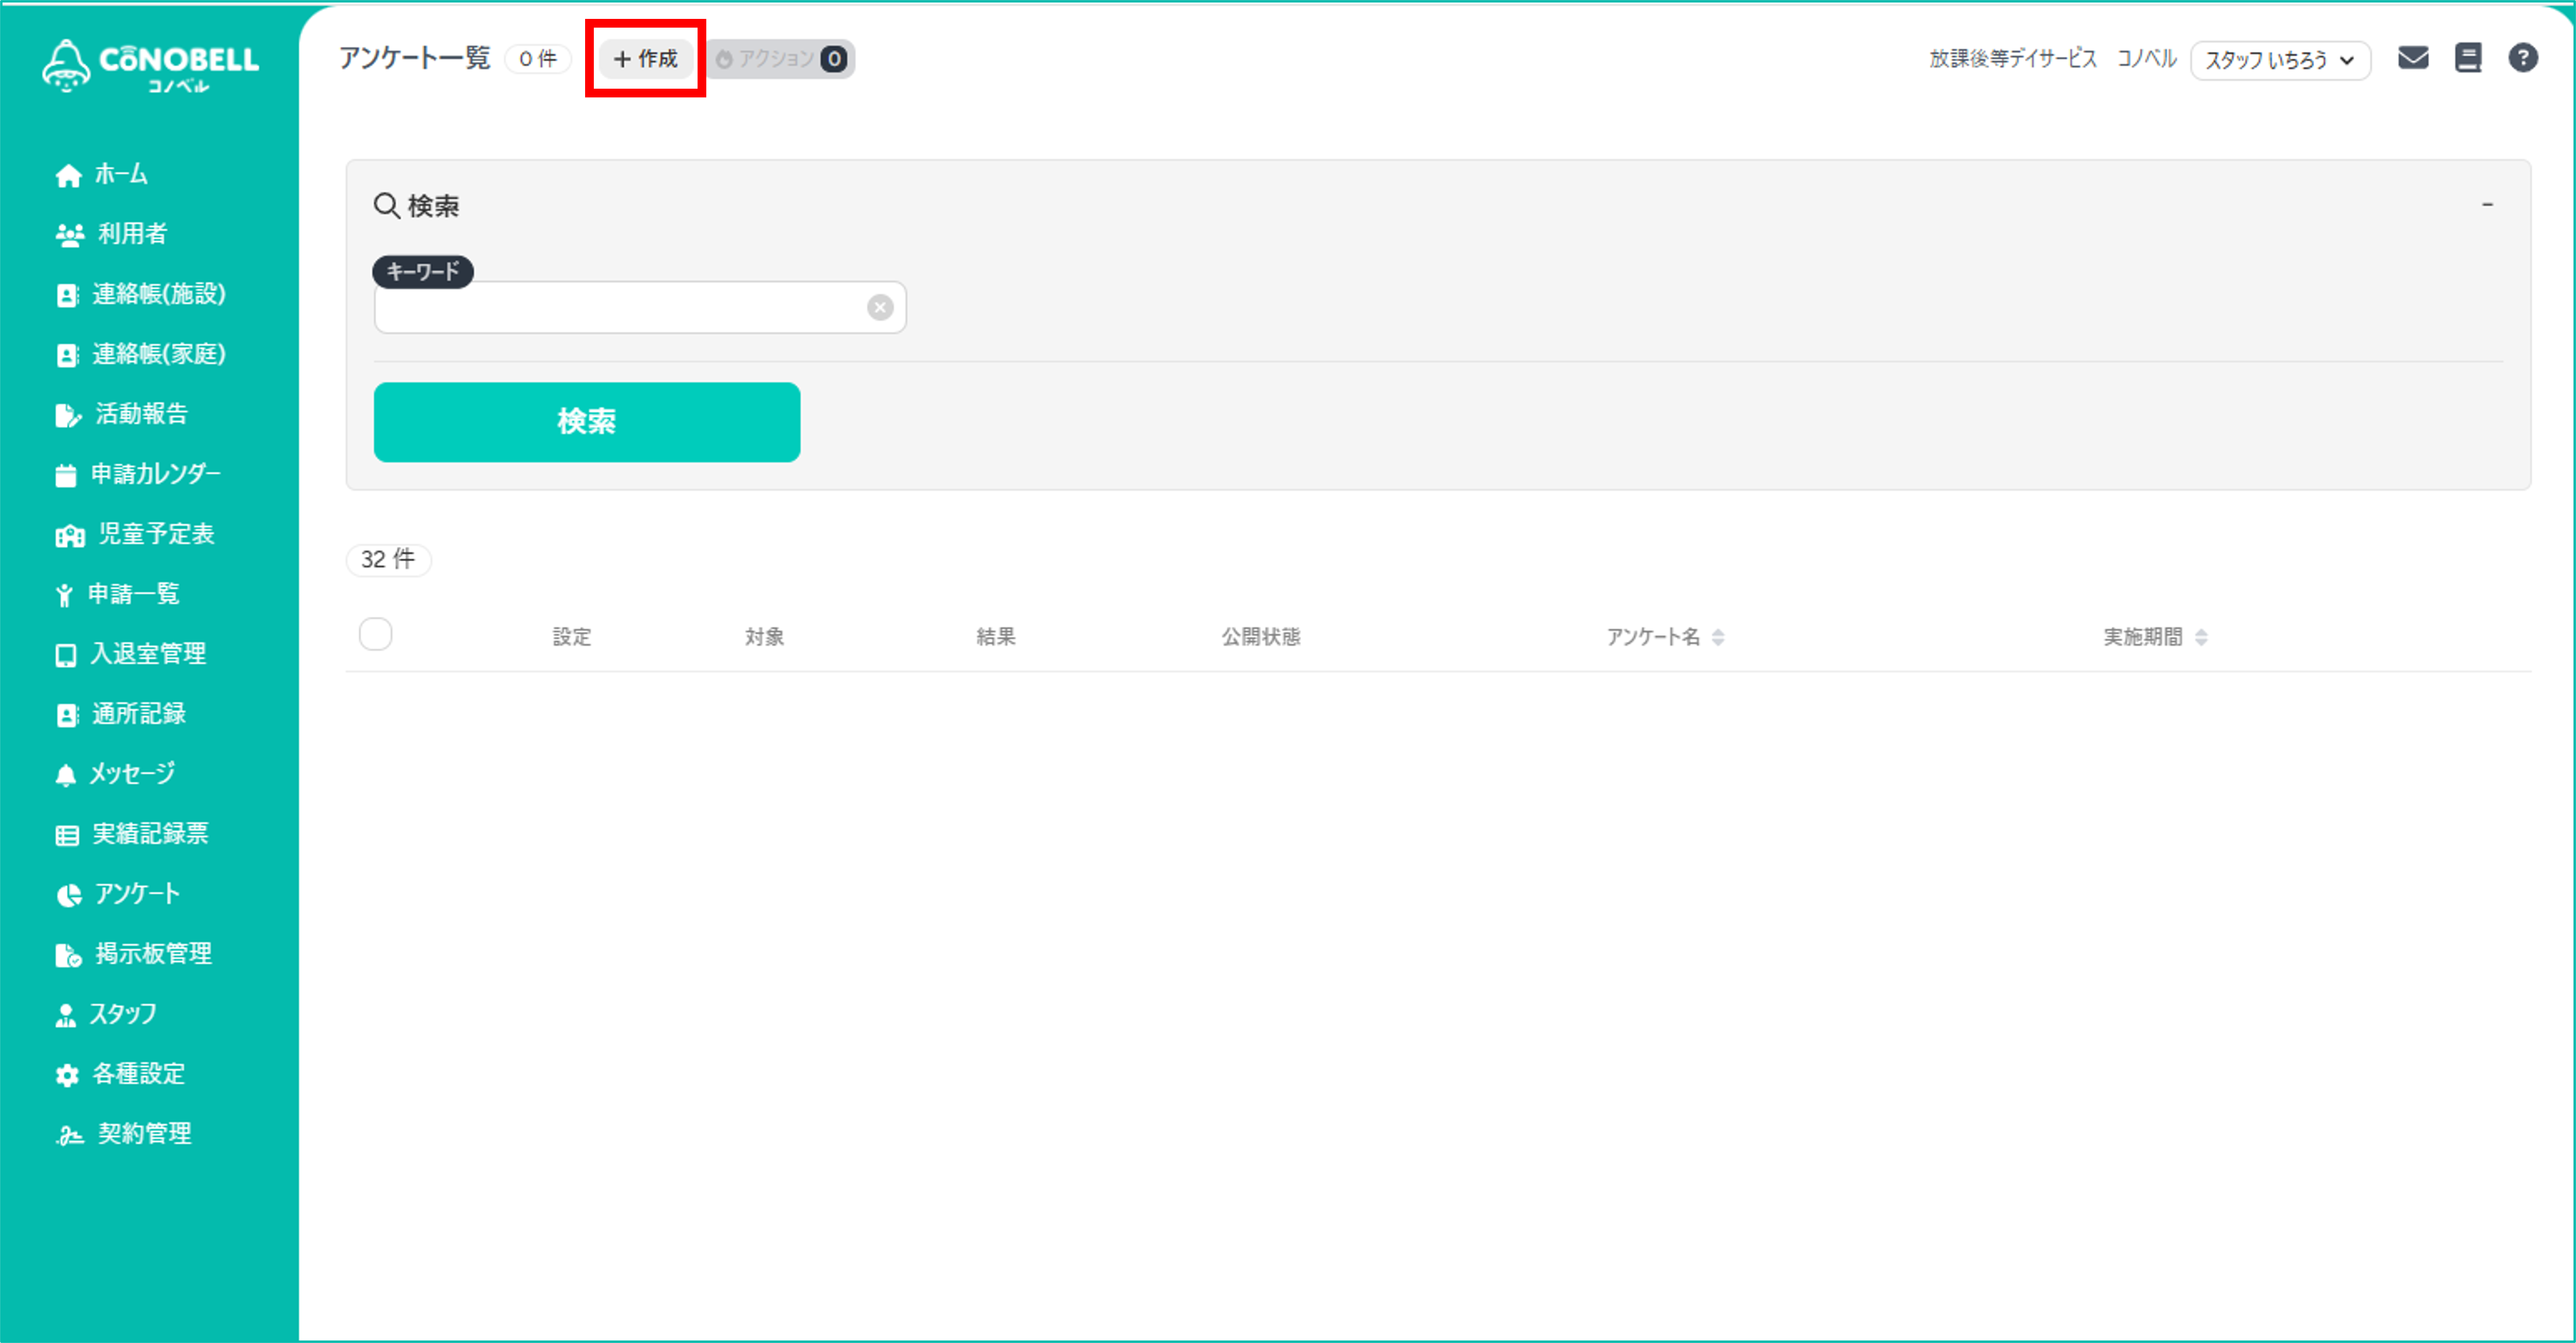The height and width of the screenshot is (1343, 2576).
Task: Open the manual book icon
Action: point(2467,58)
